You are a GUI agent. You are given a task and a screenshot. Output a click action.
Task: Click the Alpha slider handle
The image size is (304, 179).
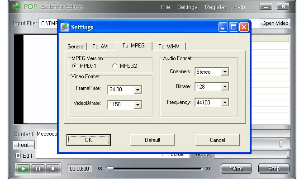(288, 155)
